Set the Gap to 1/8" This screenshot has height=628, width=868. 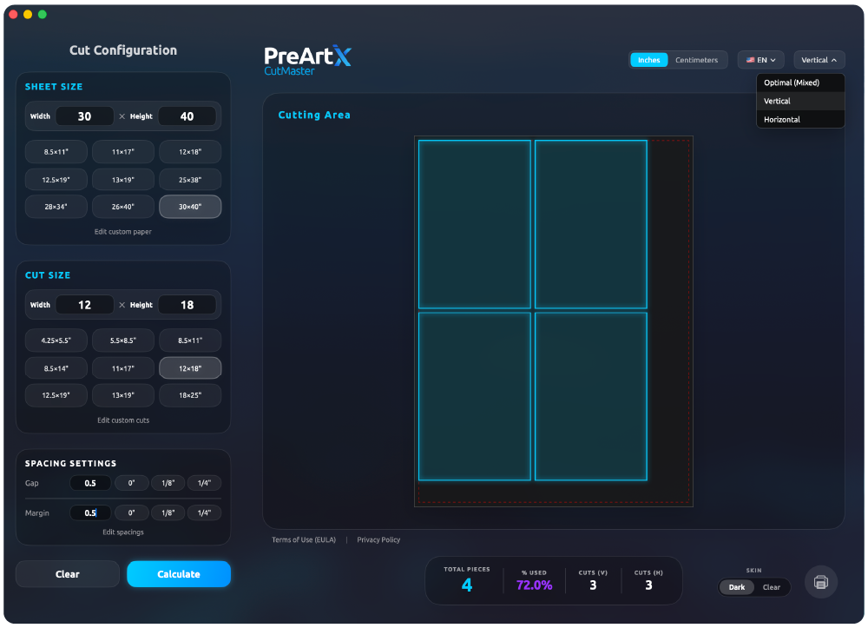168,483
